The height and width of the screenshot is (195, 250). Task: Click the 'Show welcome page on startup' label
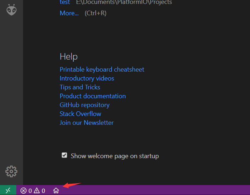115,156
